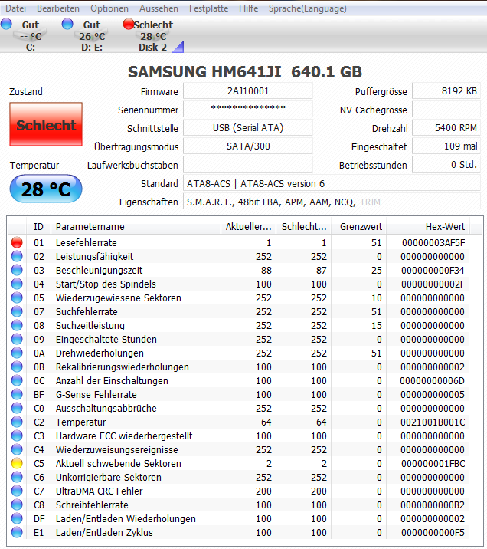
Task: Click the status icon for Laden/Entladen Wiederholungen
Action: click(17, 518)
